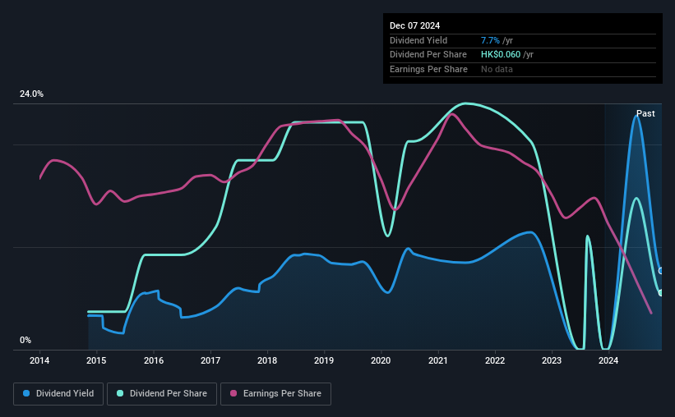Image resolution: width=675 pixels, height=417 pixels.
Task: Click the 2022 x-axis label
Action: 495,360
